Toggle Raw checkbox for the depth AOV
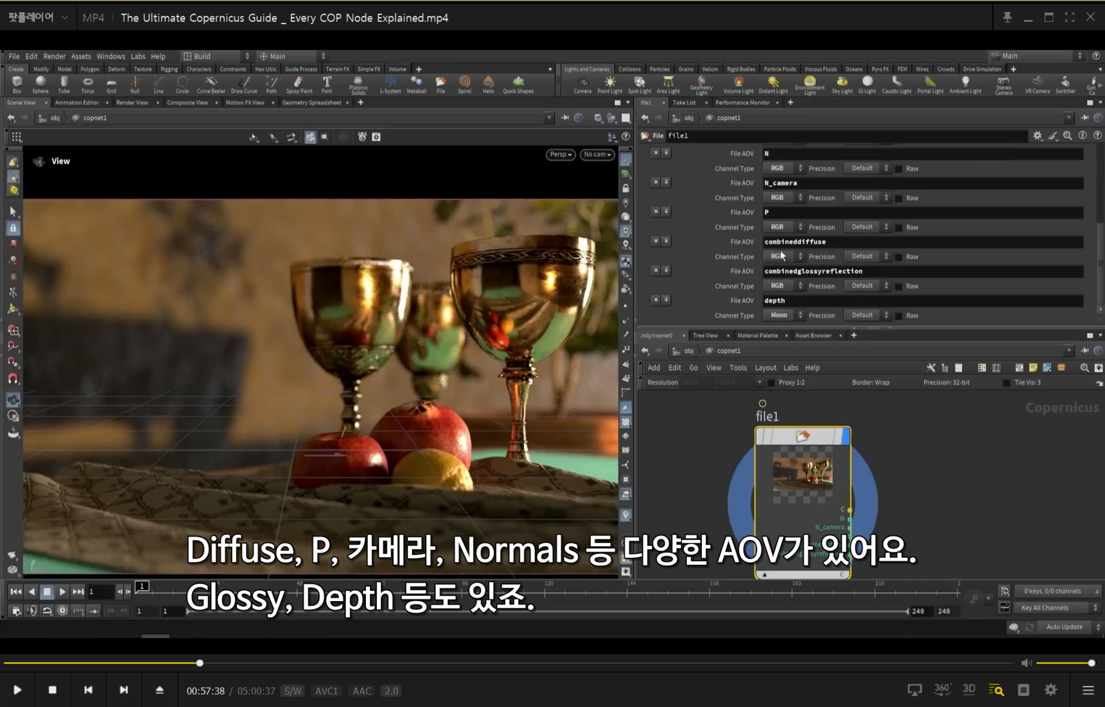This screenshot has width=1105, height=707. 898,316
